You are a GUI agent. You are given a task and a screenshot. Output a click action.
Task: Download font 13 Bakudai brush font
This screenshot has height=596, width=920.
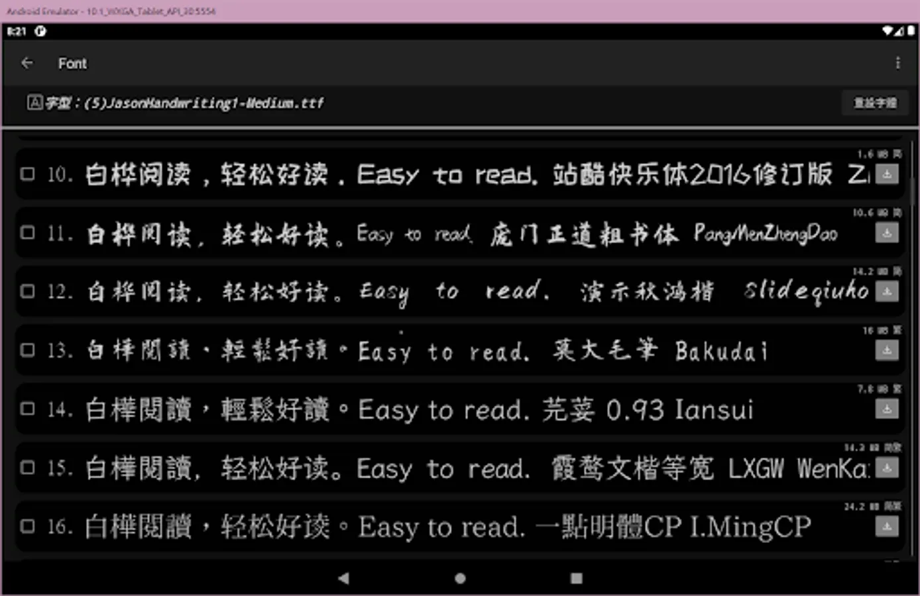coord(887,350)
